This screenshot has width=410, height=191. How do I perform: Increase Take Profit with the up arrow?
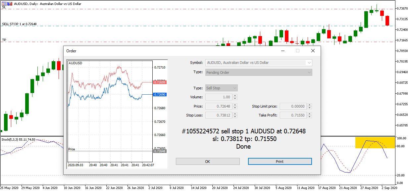pyautogui.click(x=310, y=114)
